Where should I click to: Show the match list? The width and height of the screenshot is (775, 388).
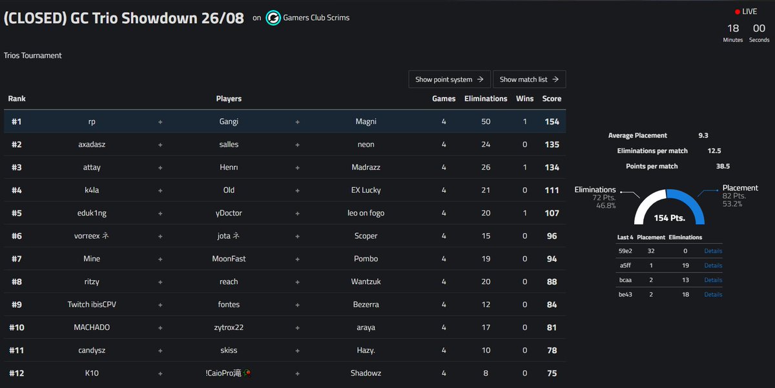[530, 79]
